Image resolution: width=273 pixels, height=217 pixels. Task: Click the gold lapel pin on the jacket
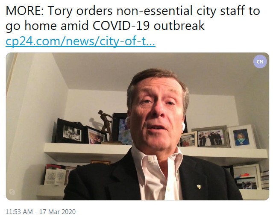click(199, 187)
